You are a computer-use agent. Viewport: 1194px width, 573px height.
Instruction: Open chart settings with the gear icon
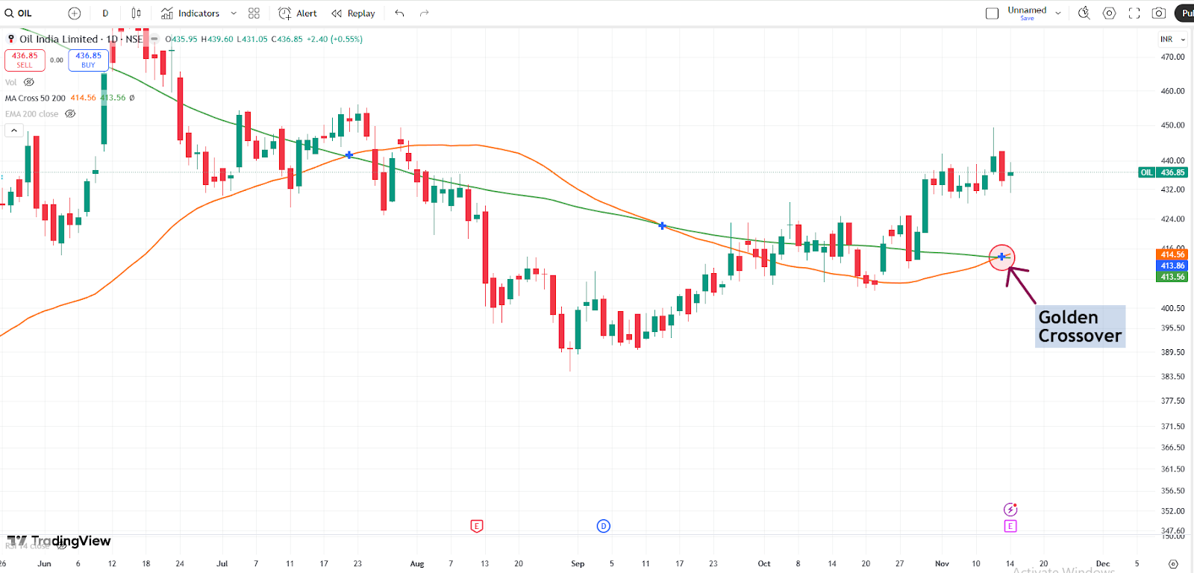coord(1109,13)
